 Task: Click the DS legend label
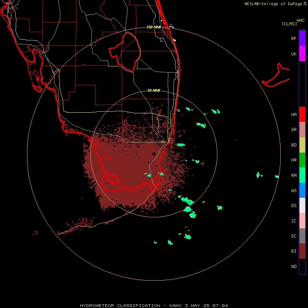tap(294, 206)
